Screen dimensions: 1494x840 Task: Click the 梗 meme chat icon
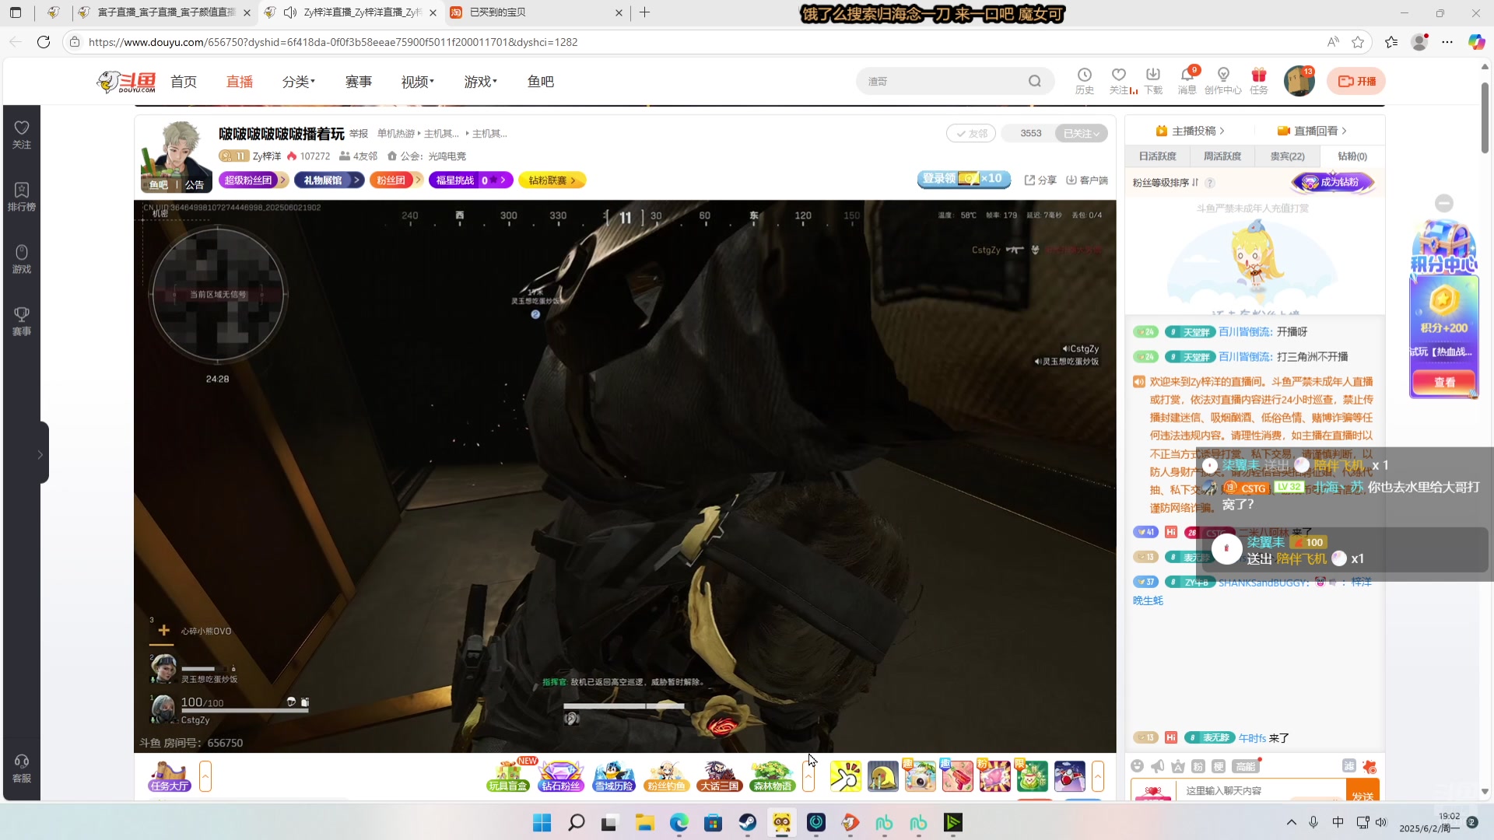tap(1219, 766)
